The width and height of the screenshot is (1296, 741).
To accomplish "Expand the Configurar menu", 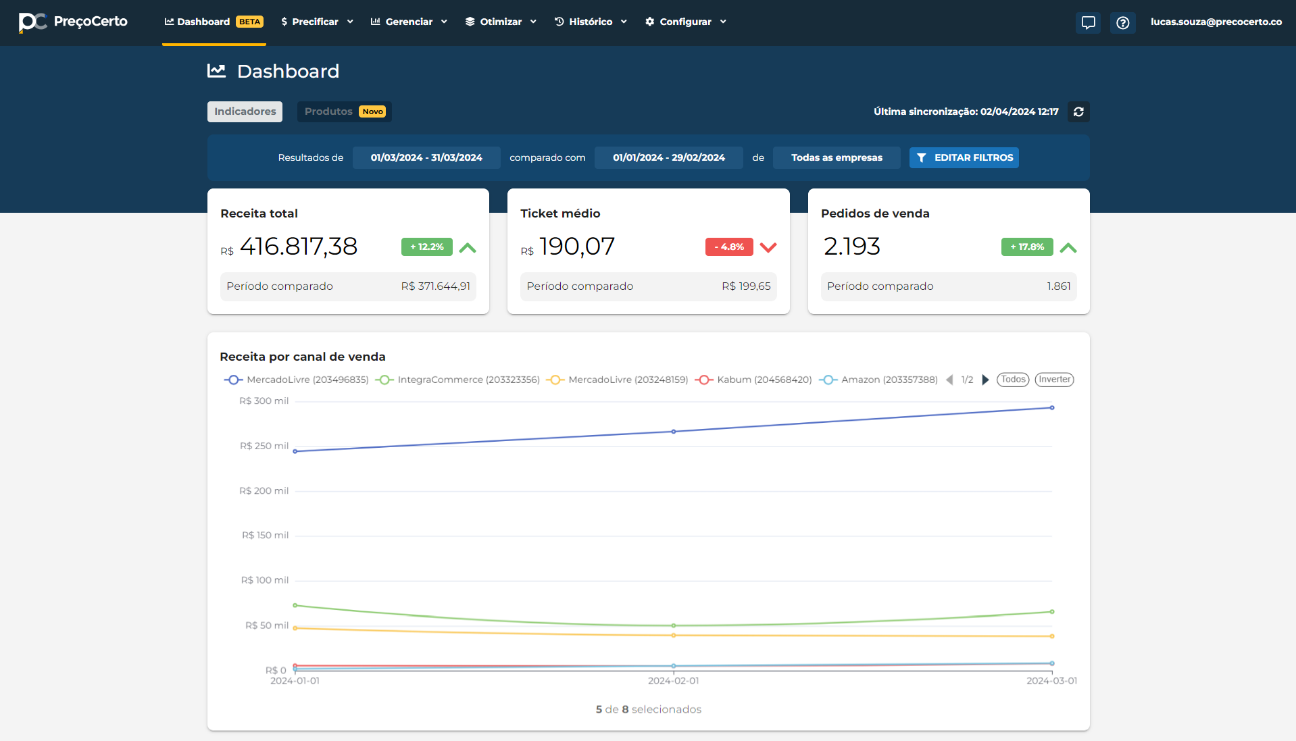I will pyautogui.click(x=685, y=22).
